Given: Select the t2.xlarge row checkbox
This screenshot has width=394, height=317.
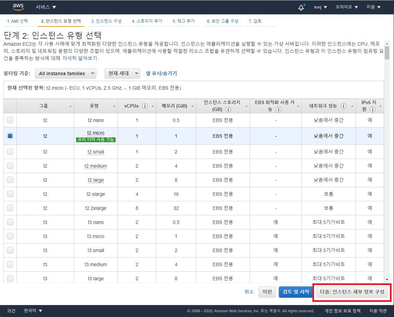Looking at the screenshot, I should pos(10,194).
